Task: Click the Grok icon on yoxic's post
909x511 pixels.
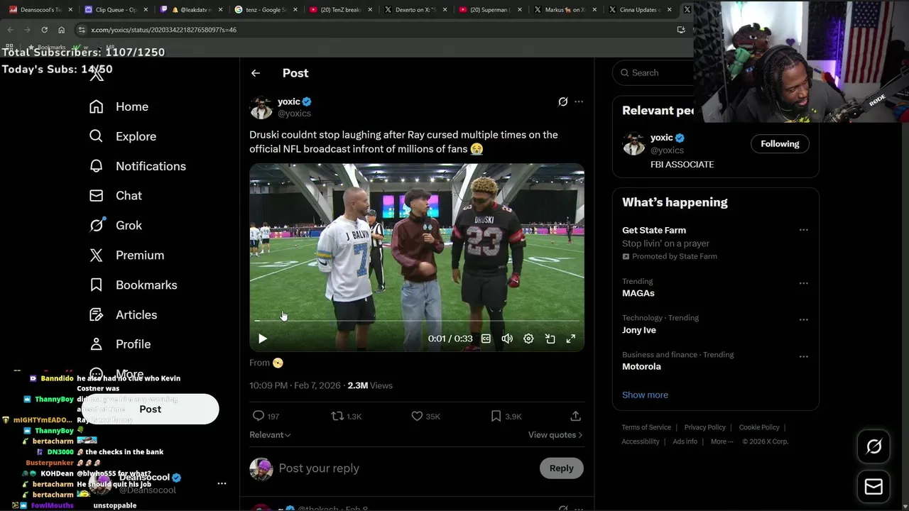Action: click(x=562, y=101)
